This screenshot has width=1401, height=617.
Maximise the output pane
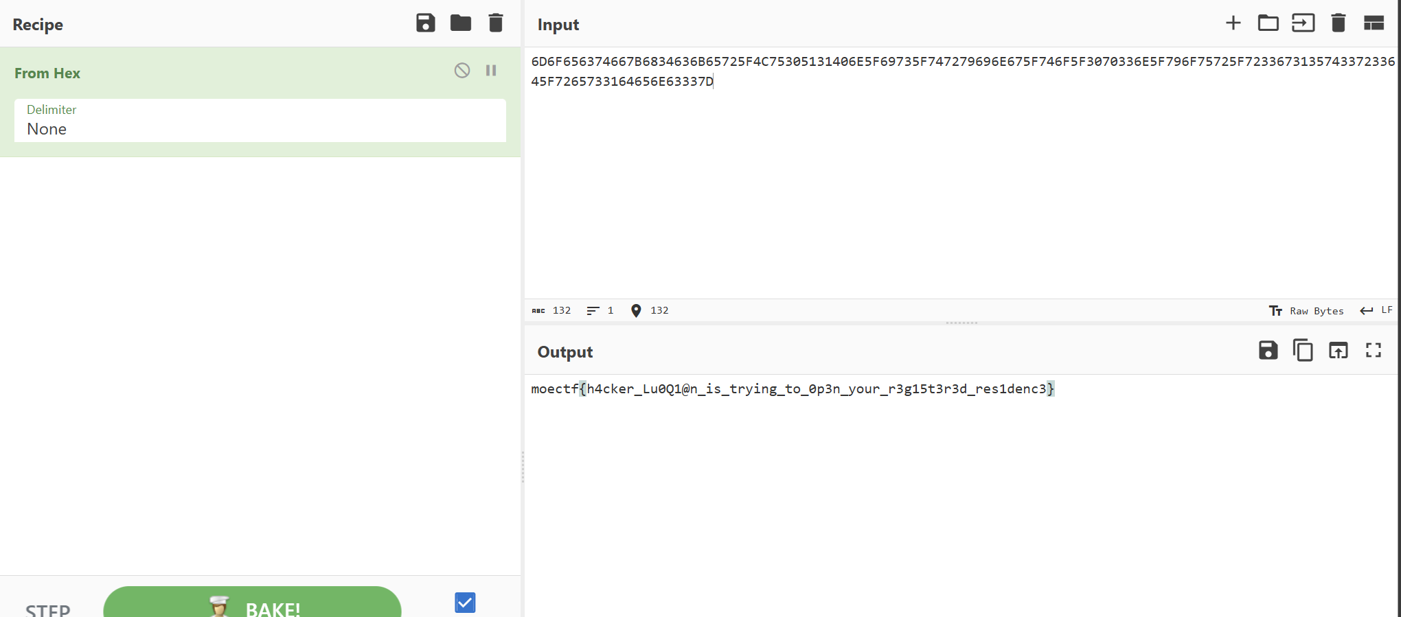pyautogui.click(x=1374, y=351)
